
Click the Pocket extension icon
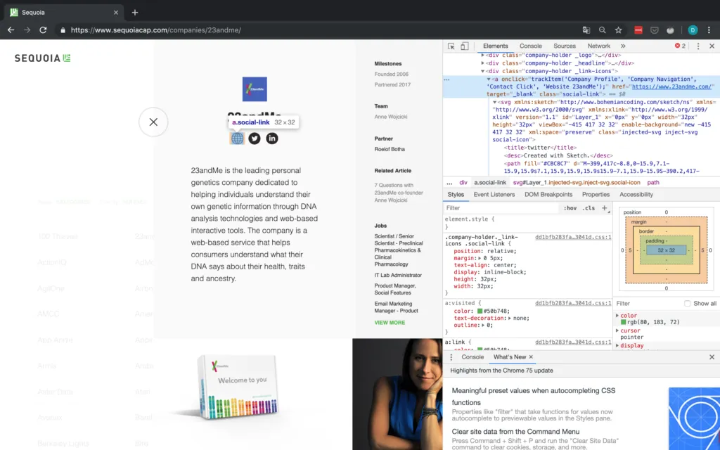point(655,30)
